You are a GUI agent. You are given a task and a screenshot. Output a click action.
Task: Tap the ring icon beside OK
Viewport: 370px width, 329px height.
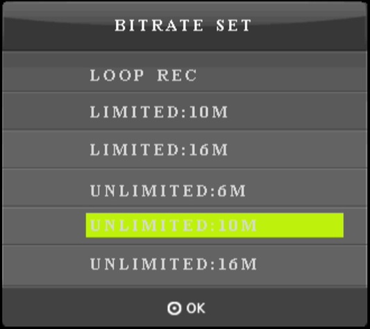coord(174,308)
